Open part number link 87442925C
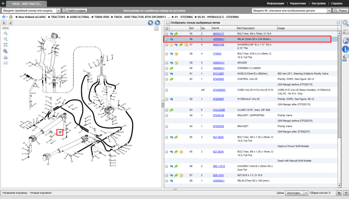 tap(219, 90)
